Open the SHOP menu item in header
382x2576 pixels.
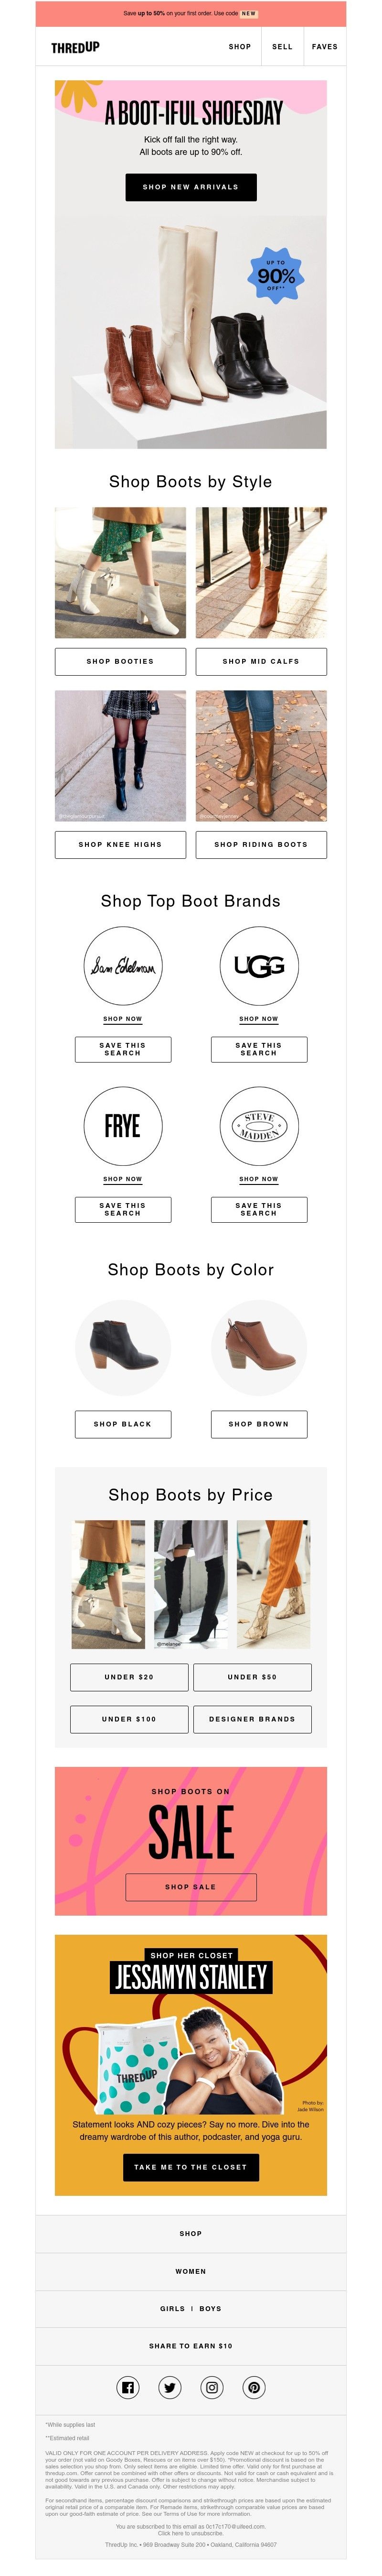[239, 47]
